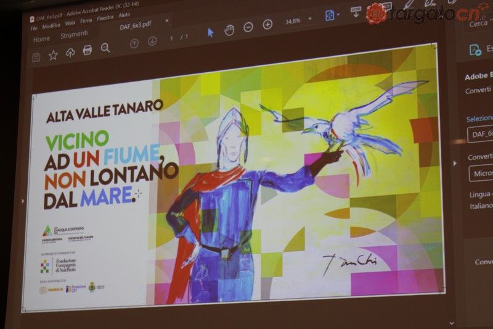Image resolution: width=493 pixels, height=329 pixels.
Task: Go to next page arrow
Action: (x=152, y=41)
